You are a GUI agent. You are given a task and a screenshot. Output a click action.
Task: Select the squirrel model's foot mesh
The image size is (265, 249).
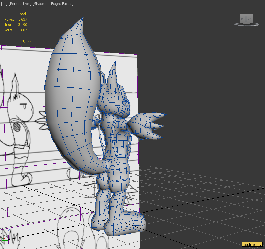(x=125, y=224)
